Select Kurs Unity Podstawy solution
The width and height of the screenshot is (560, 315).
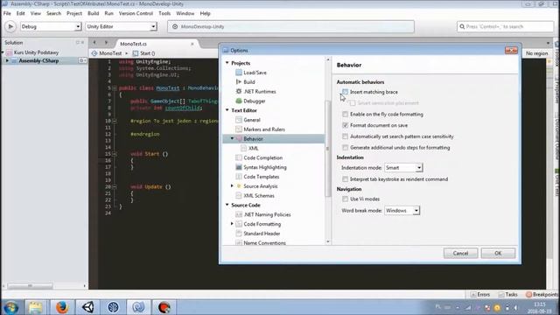[36, 52]
